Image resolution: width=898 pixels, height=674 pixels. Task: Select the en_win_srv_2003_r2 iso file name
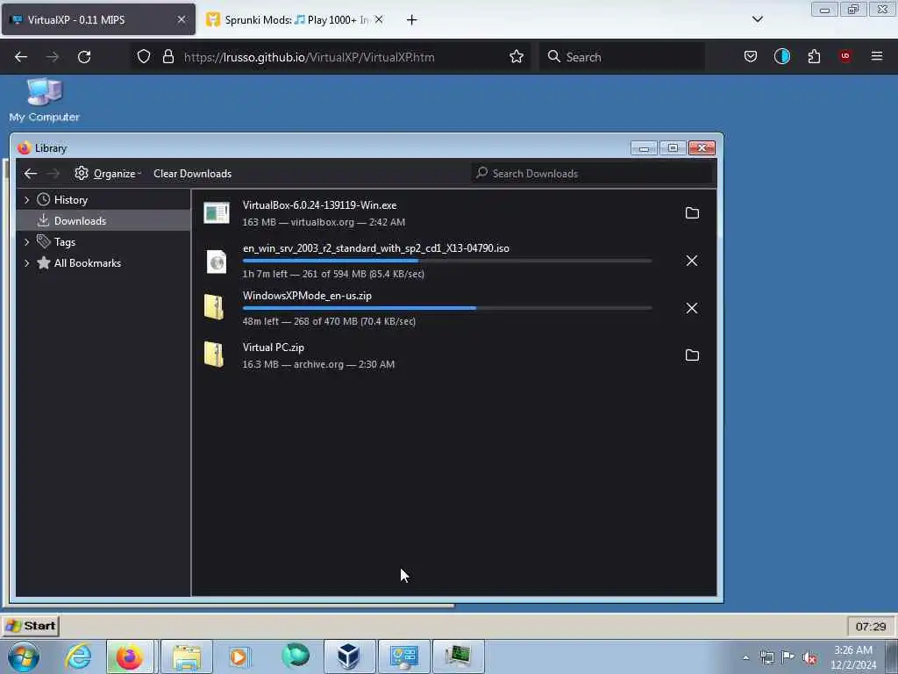375,248
